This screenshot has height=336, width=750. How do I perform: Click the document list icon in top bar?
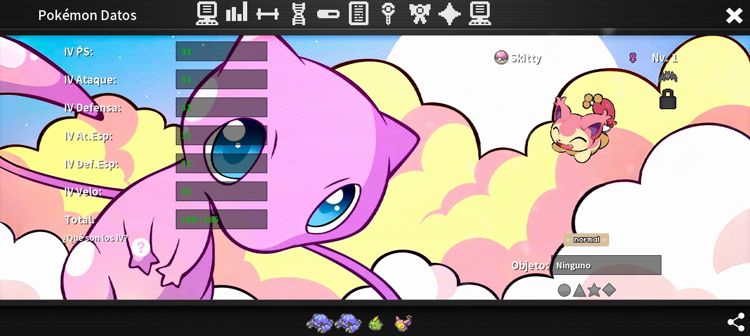pyautogui.click(x=359, y=14)
